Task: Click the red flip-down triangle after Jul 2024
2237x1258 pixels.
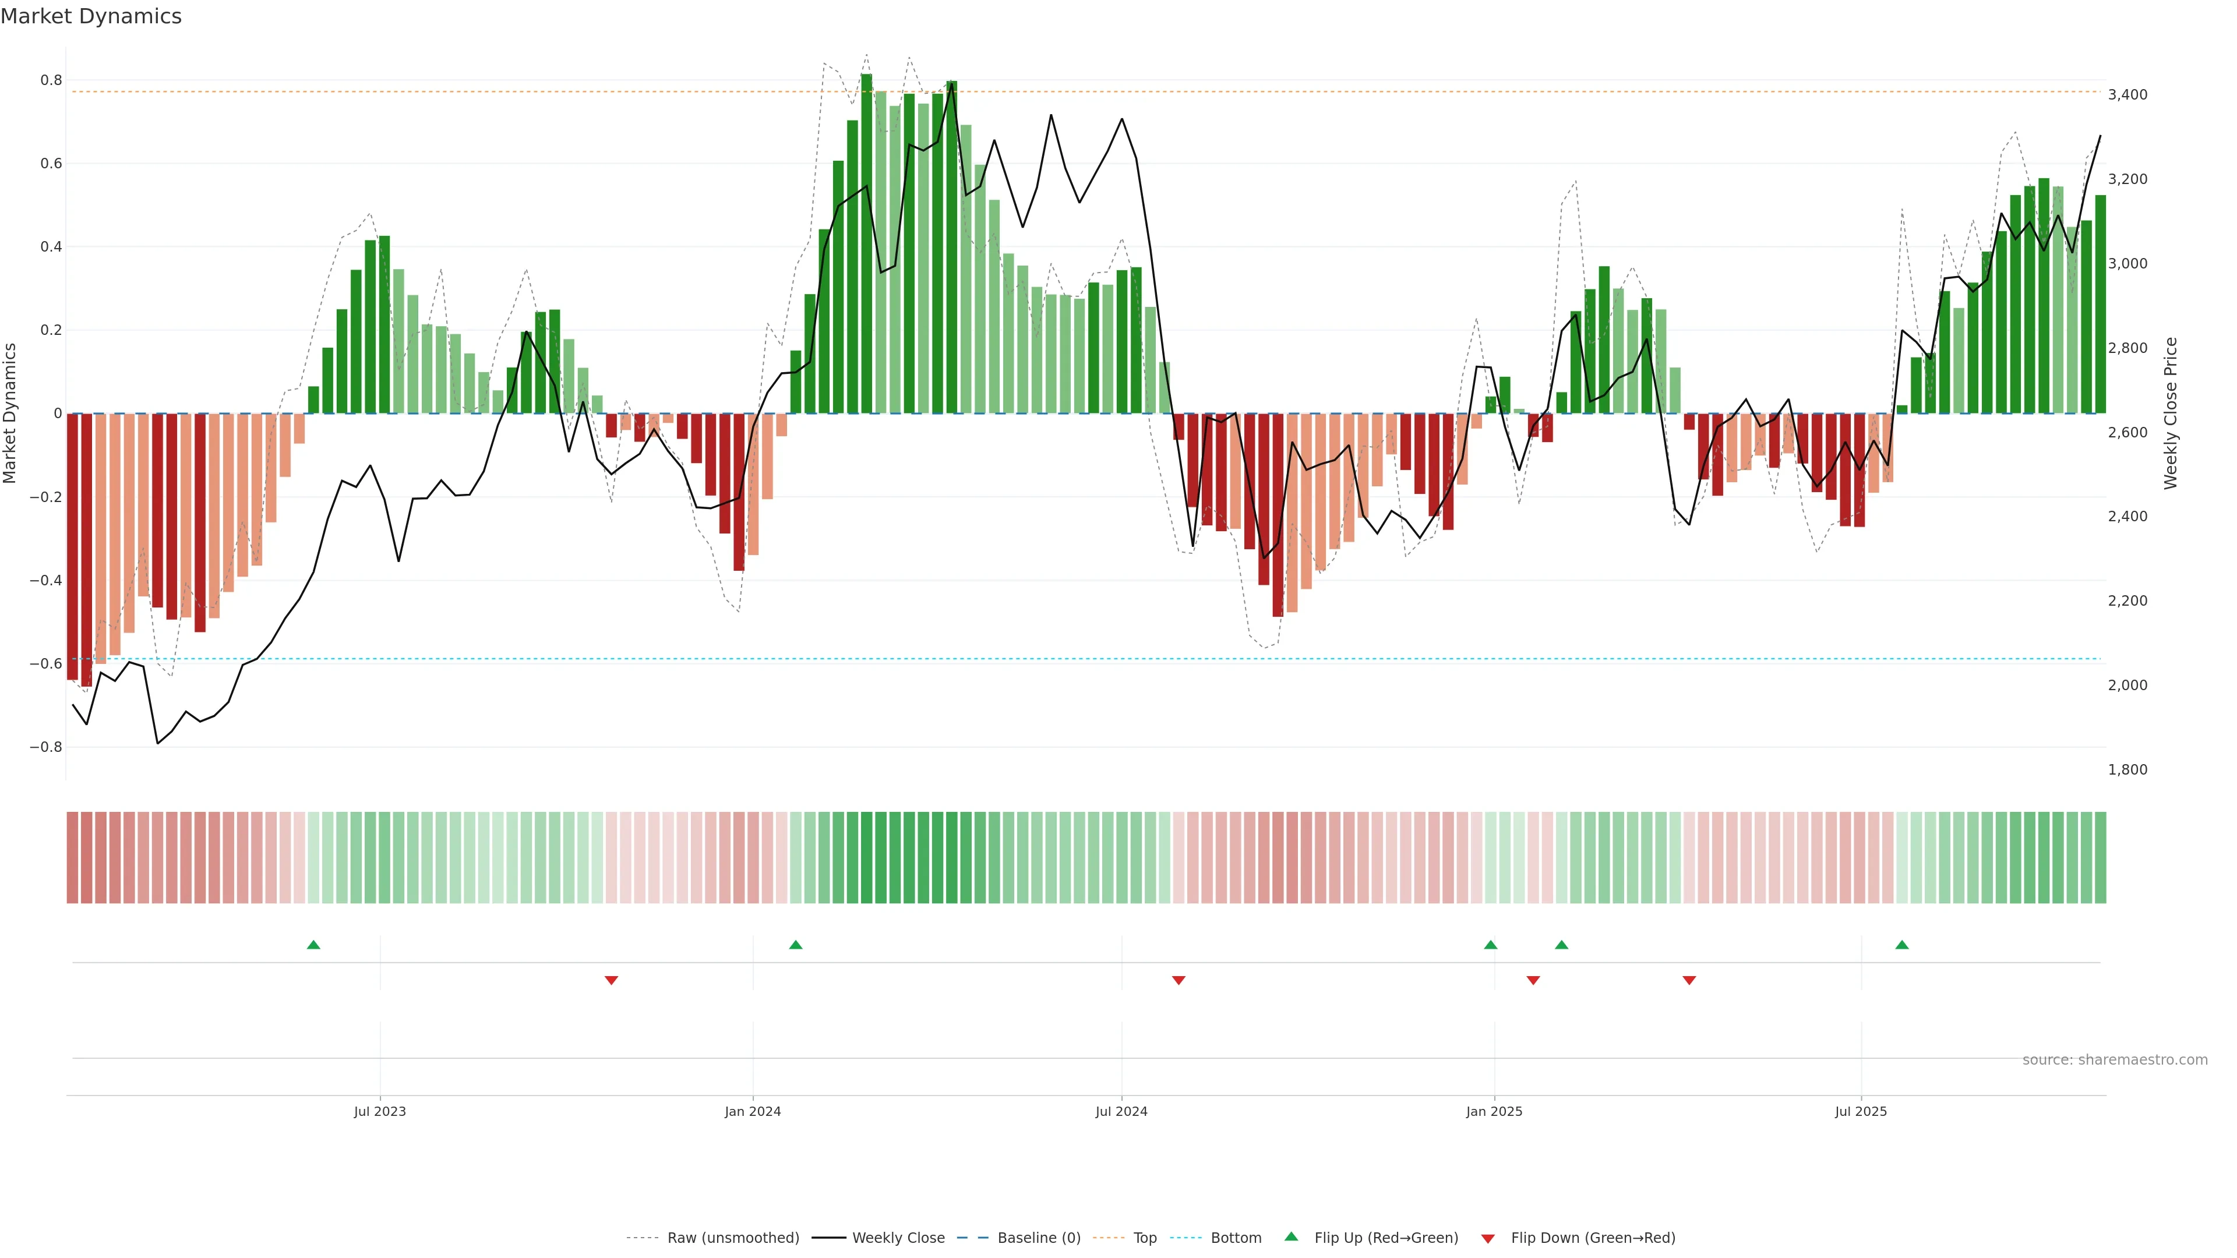Action: 1179,980
